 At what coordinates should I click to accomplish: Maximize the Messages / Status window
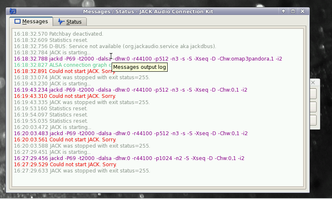tap(293, 11)
